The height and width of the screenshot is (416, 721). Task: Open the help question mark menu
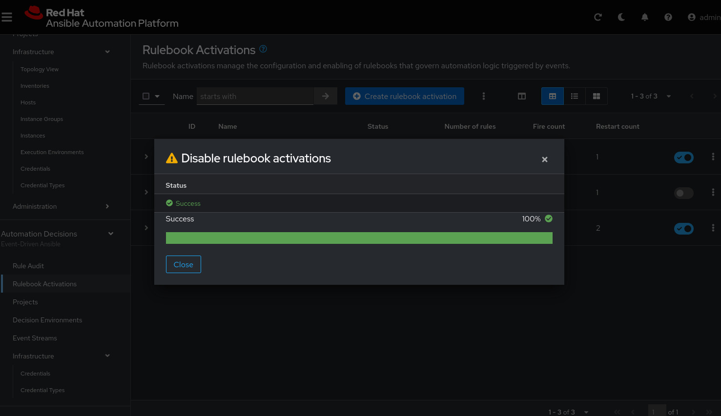pos(668,17)
